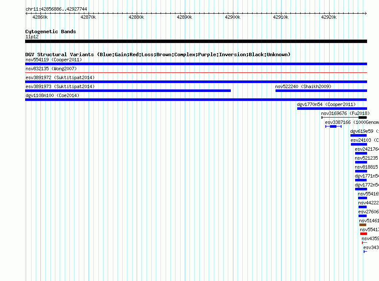Open variant label dgv1770n54 (Cooper2011)
The width and height of the screenshot is (379, 281).
[326, 104]
